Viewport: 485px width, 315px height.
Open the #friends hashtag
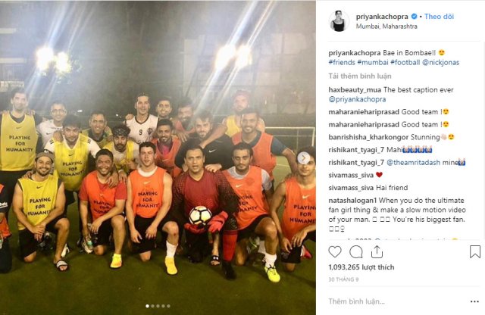[342, 62]
